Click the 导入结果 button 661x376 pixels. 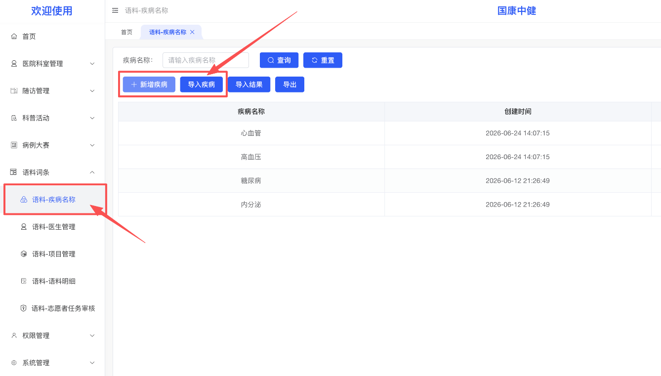[249, 84]
